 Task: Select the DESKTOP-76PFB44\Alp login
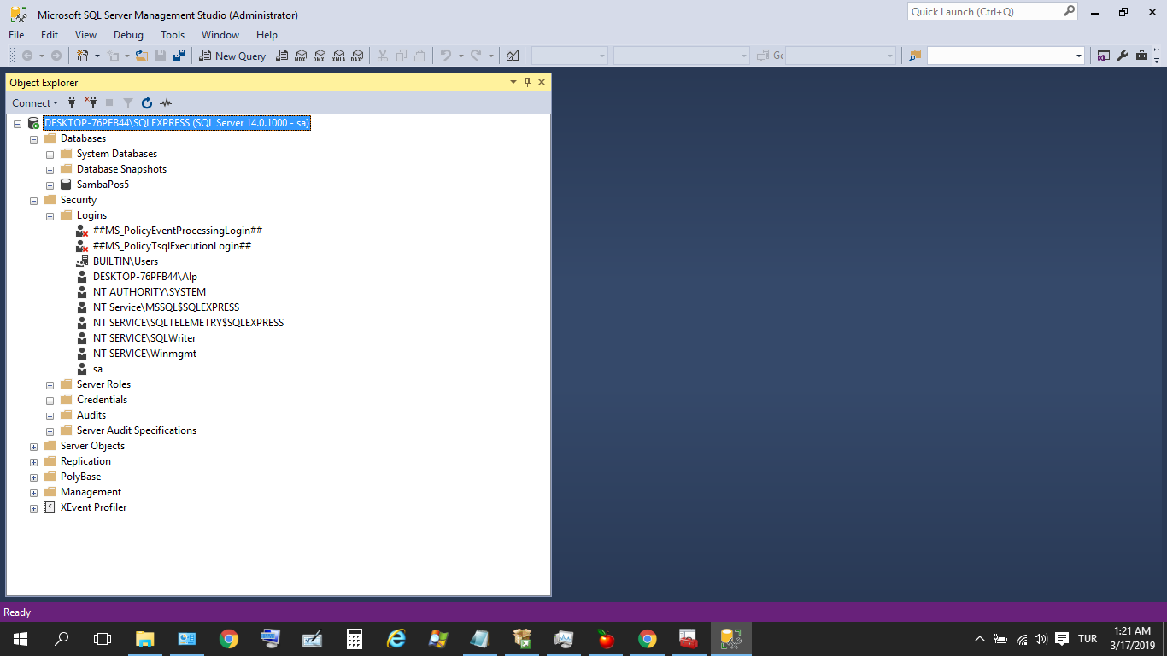point(145,277)
